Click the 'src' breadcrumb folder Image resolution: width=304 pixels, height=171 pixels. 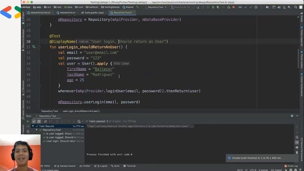coord(47,7)
